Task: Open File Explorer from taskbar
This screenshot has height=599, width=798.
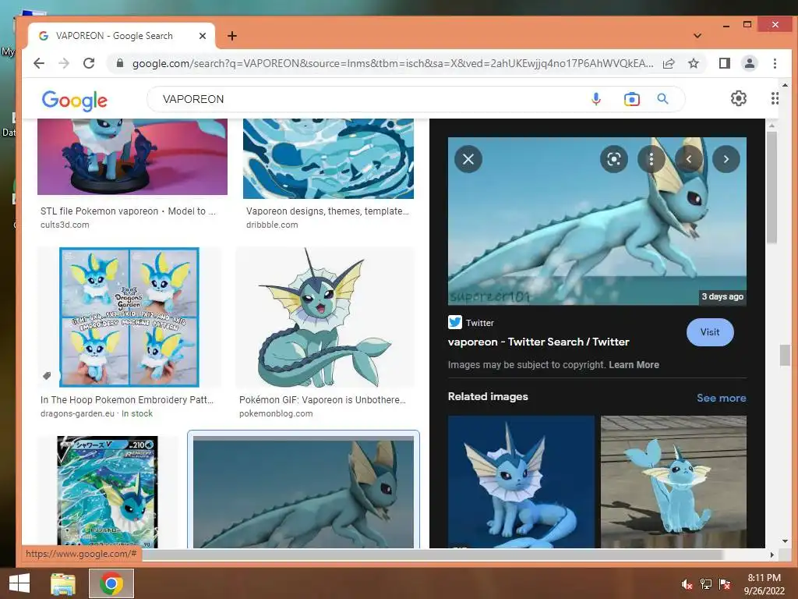Action: pos(63,583)
